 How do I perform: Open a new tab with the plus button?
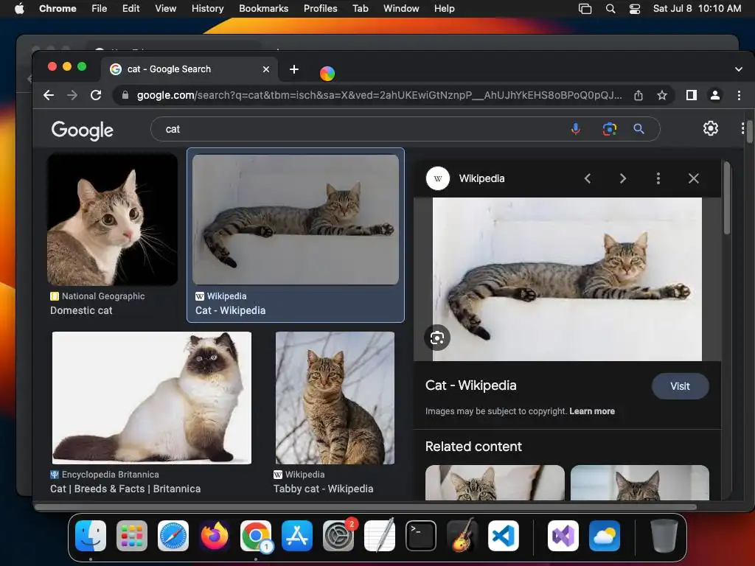(x=294, y=69)
